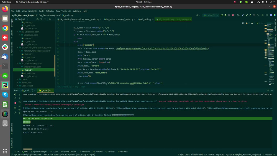This screenshot has width=277, height=156.
Task: Rerun the script from the main toolbar
Action: click(x=222, y=15)
